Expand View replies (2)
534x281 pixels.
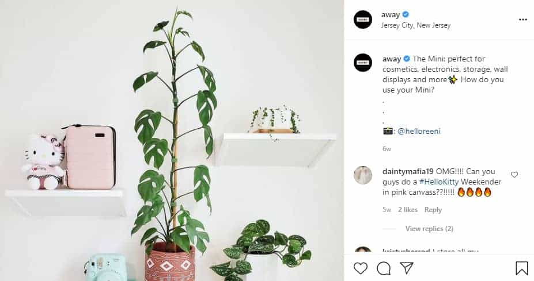(x=429, y=229)
